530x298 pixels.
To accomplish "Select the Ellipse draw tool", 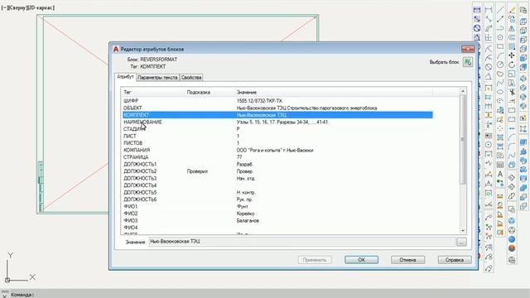I will [500, 92].
